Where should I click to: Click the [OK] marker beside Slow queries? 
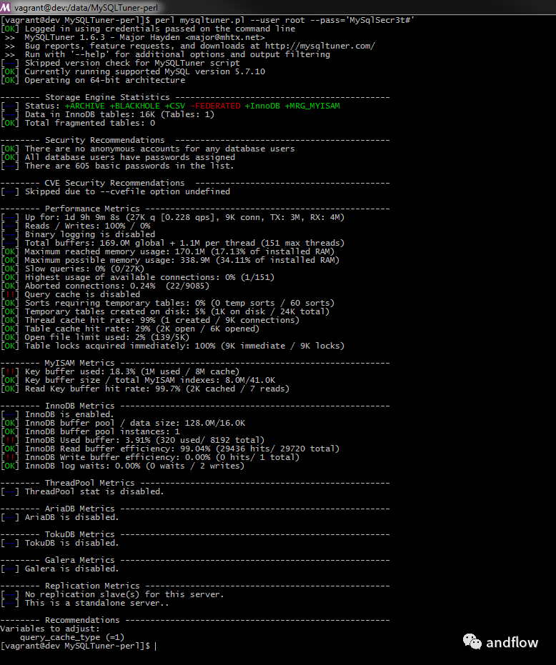(x=10, y=269)
